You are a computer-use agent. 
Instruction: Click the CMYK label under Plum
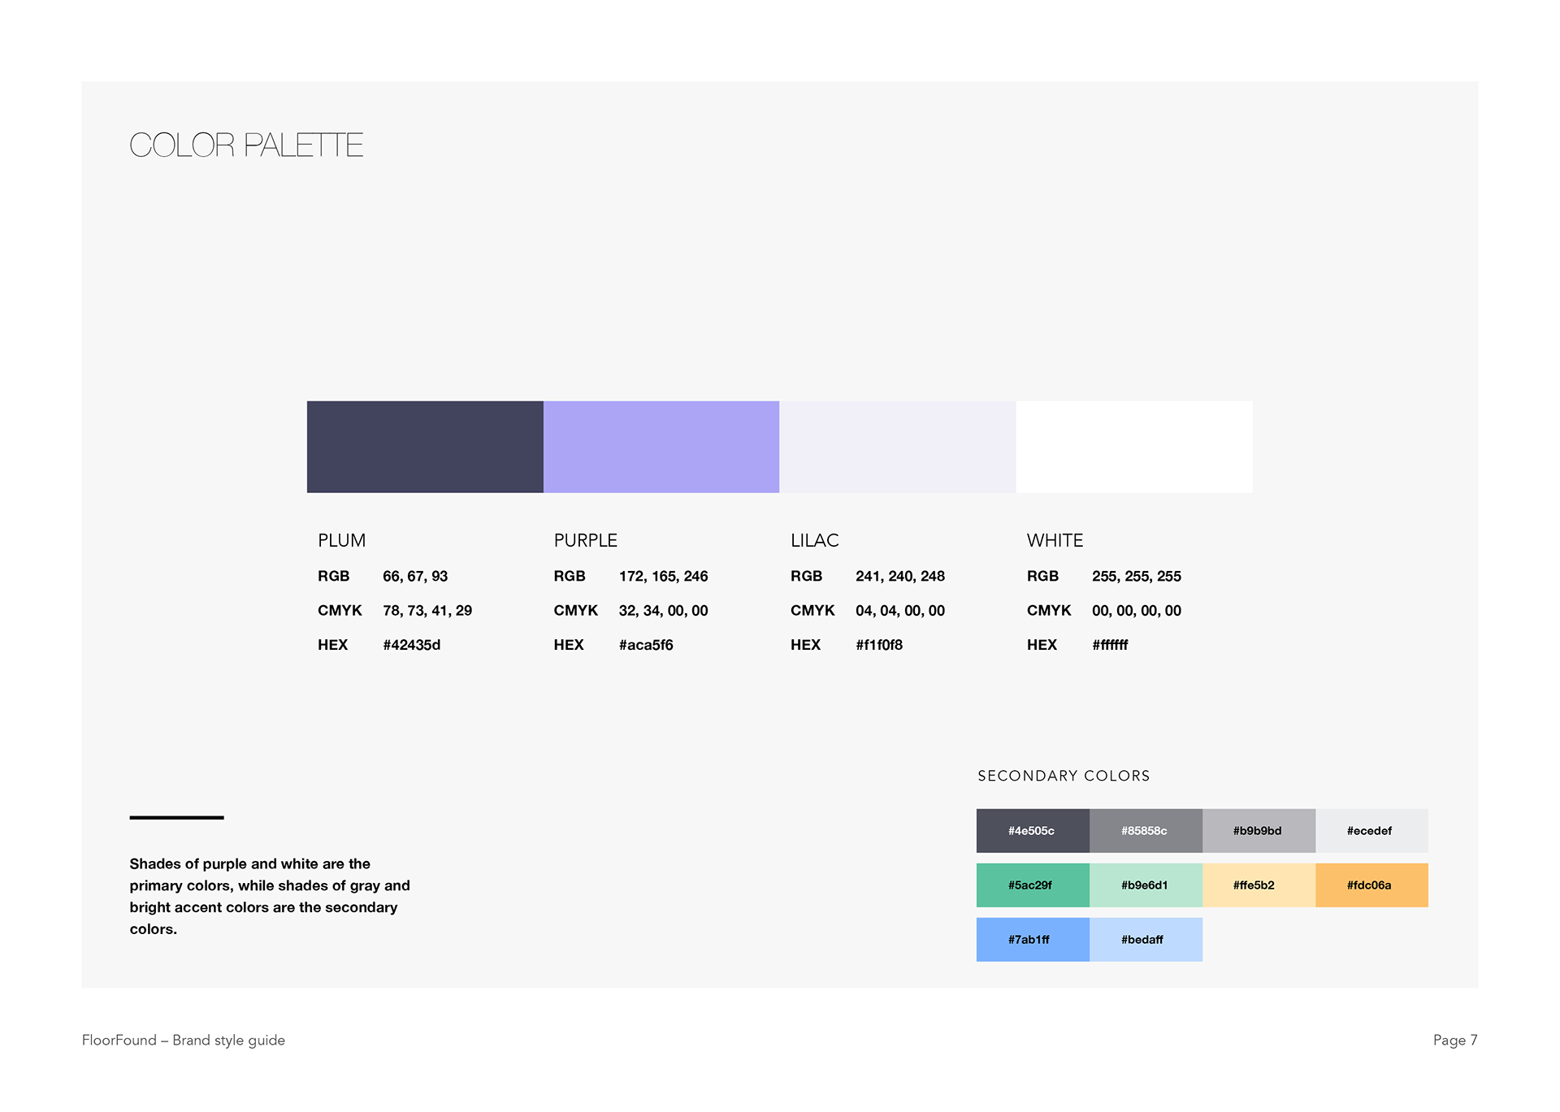tap(340, 610)
